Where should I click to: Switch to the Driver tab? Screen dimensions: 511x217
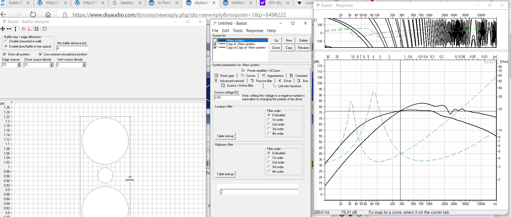tap(285, 81)
